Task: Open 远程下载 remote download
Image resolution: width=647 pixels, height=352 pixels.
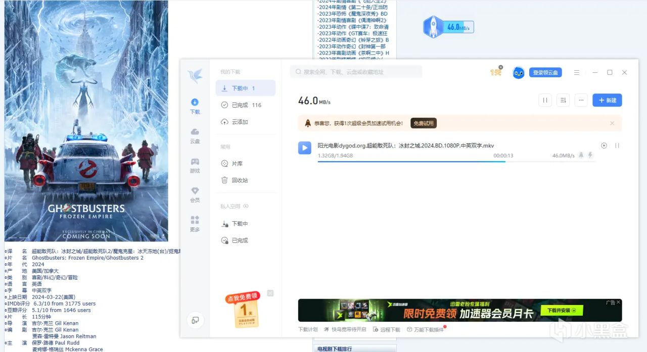Action: tap(387, 329)
